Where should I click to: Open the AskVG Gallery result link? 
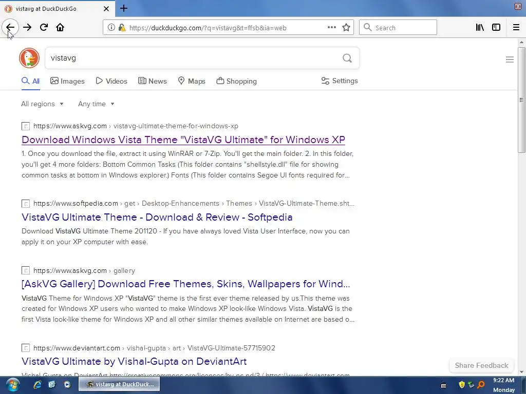tap(186, 284)
